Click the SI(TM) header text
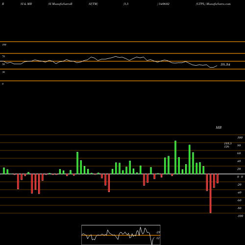 (93, 4)
